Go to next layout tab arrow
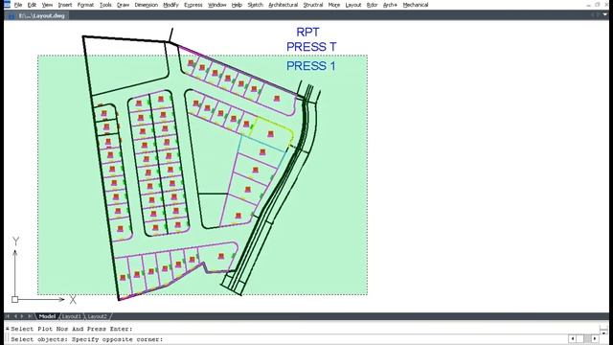The height and width of the screenshot is (345, 613). pyautogui.click(x=22, y=316)
